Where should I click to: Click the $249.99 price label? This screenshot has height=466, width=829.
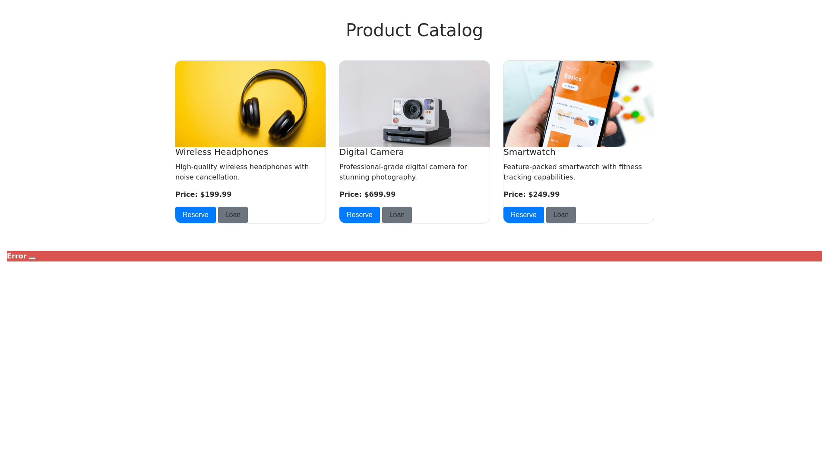(532, 195)
